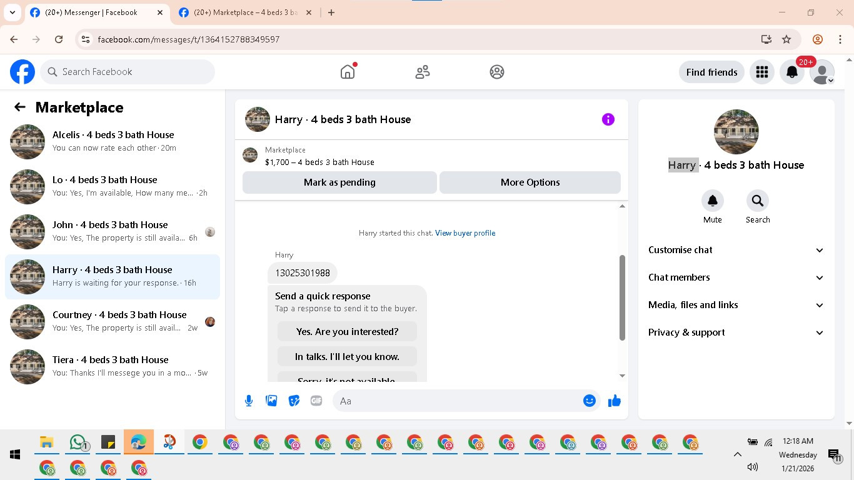Click the message input box

[456, 401]
